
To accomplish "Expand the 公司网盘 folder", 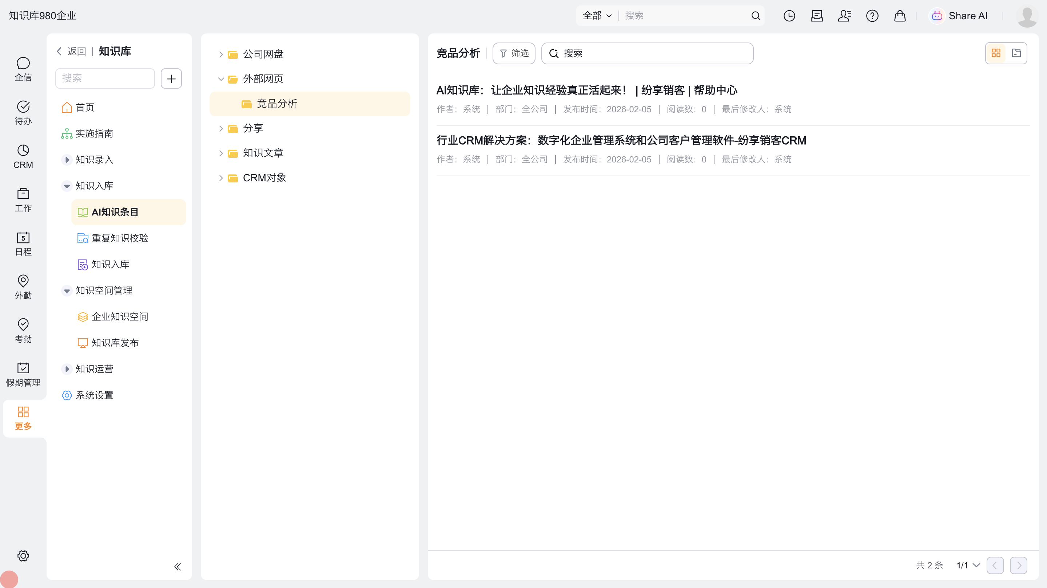I will click(221, 54).
